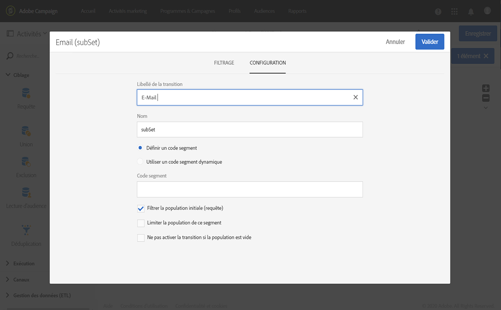Open the help question mark icon
Image resolution: width=501 pixels, height=310 pixels.
[x=438, y=11]
